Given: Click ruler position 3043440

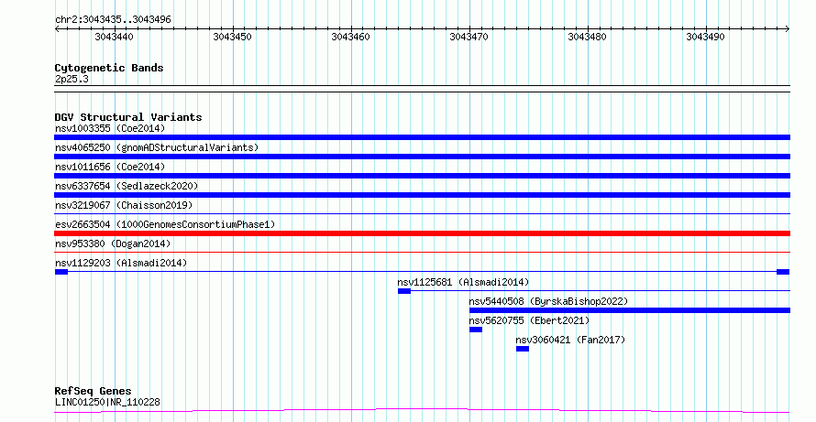Looking at the screenshot, I should tap(114, 37).
